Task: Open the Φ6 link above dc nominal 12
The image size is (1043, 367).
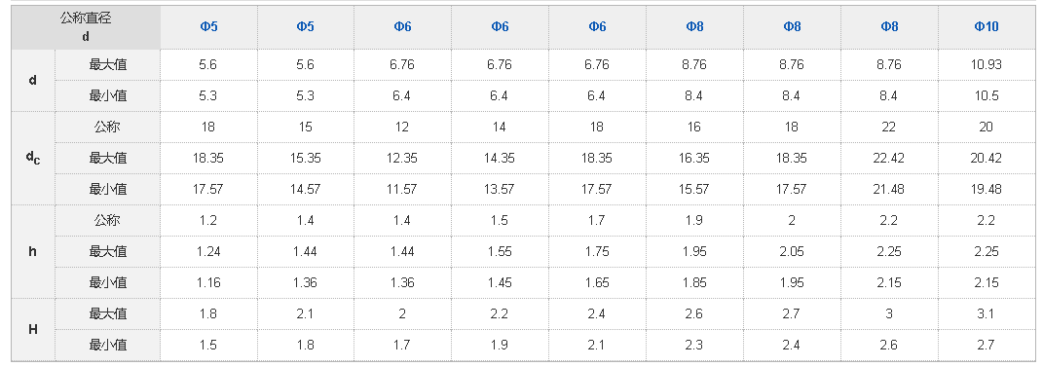Action: click(x=402, y=26)
